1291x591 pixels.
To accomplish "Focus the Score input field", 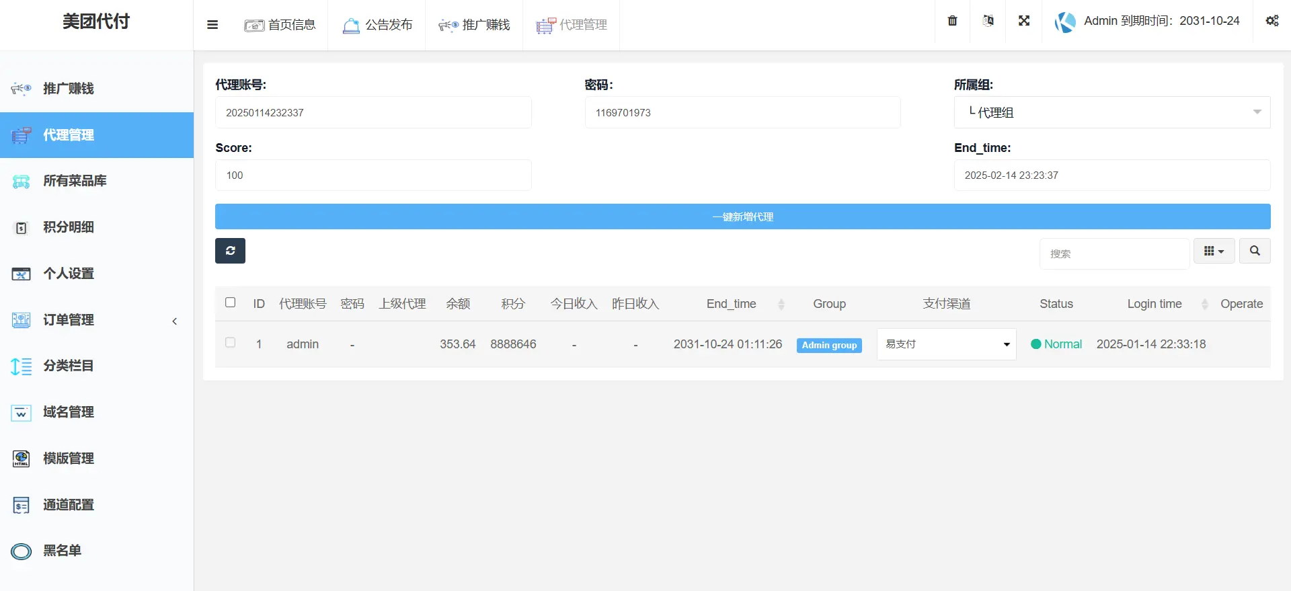I will coord(373,175).
